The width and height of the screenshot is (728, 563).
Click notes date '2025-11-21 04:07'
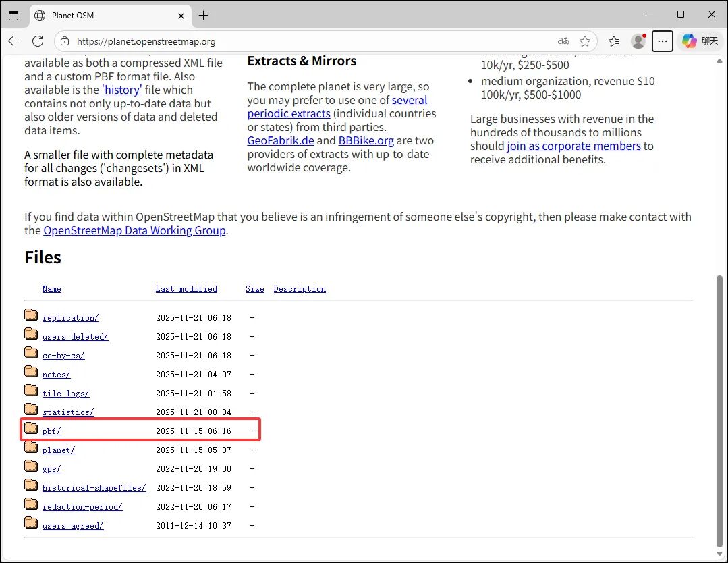tap(194, 375)
